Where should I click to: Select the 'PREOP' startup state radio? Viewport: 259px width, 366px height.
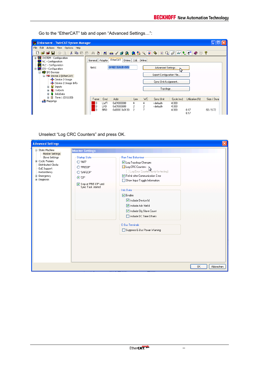pos(78,167)
